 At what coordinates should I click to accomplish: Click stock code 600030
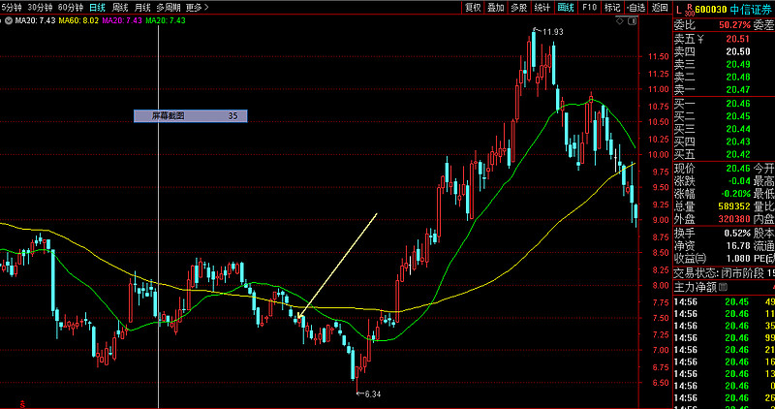point(711,10)
